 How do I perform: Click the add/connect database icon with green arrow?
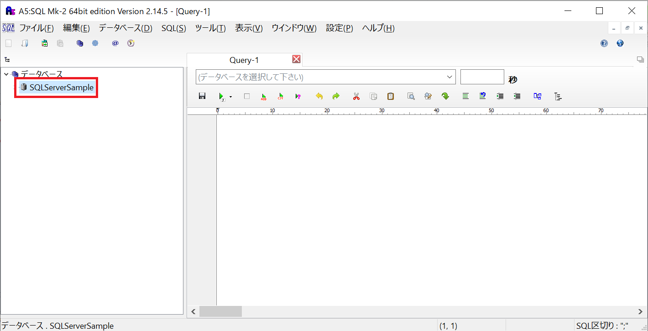(x=44, y=43)
